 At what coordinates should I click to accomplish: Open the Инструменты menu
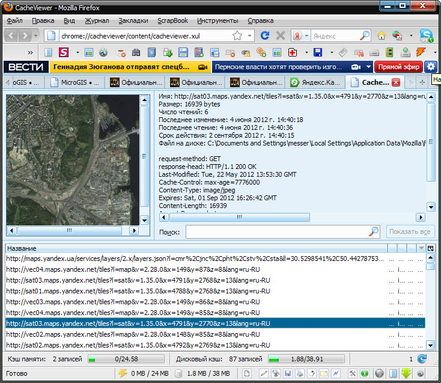pos(217,20)
